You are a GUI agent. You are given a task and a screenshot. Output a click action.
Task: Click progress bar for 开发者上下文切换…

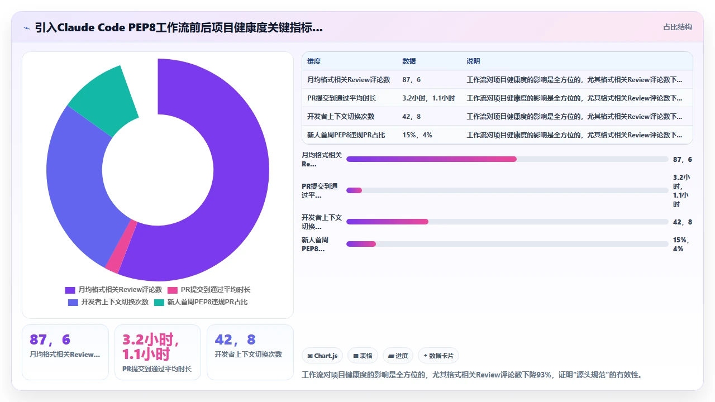tap(507, 222)
